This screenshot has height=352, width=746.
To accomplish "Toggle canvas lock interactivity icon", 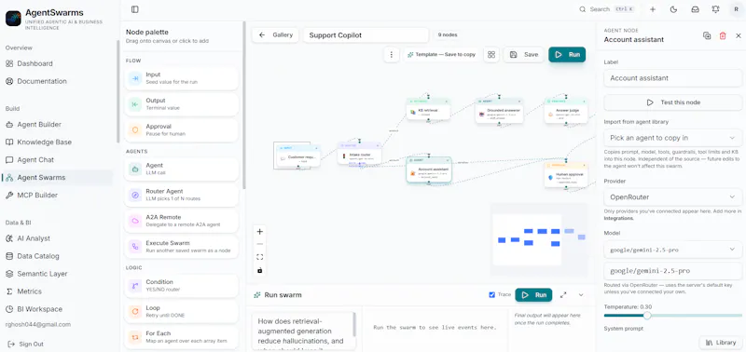I will (x=260, y=270).
